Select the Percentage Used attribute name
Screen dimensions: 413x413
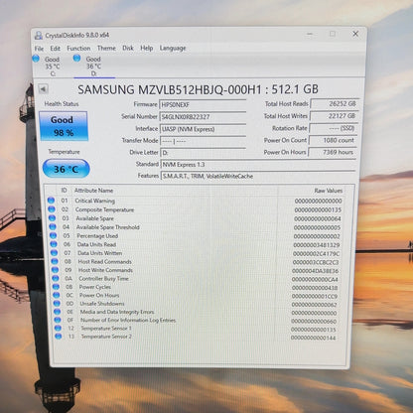[x=97, y=236]
